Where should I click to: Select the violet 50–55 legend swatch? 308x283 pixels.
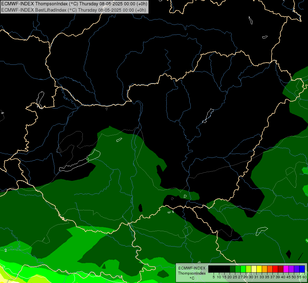tap(297, 269)
